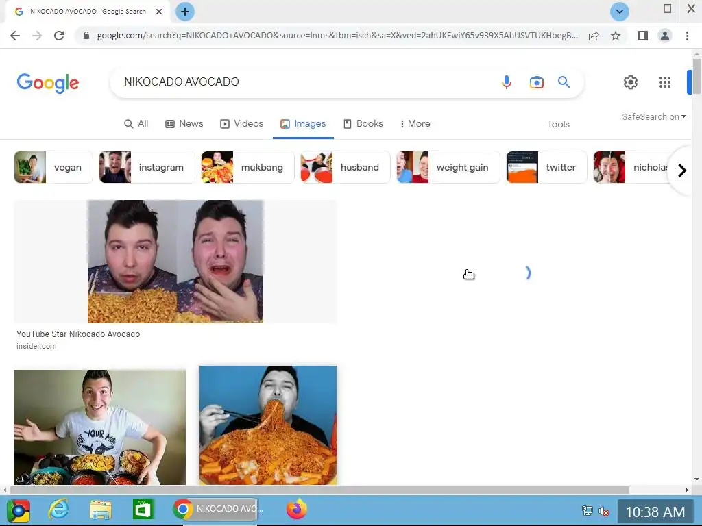The height and width of the screenshot is (526, 702).
Task: Open the blue background noodles image
Action: [x=268, y=425]
